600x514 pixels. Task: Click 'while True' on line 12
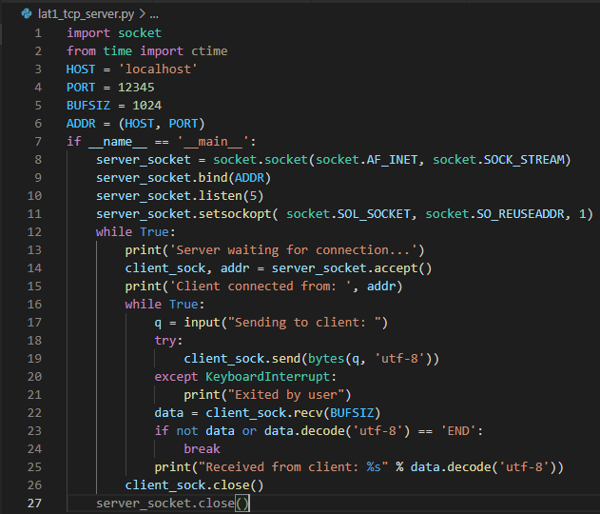132,232
